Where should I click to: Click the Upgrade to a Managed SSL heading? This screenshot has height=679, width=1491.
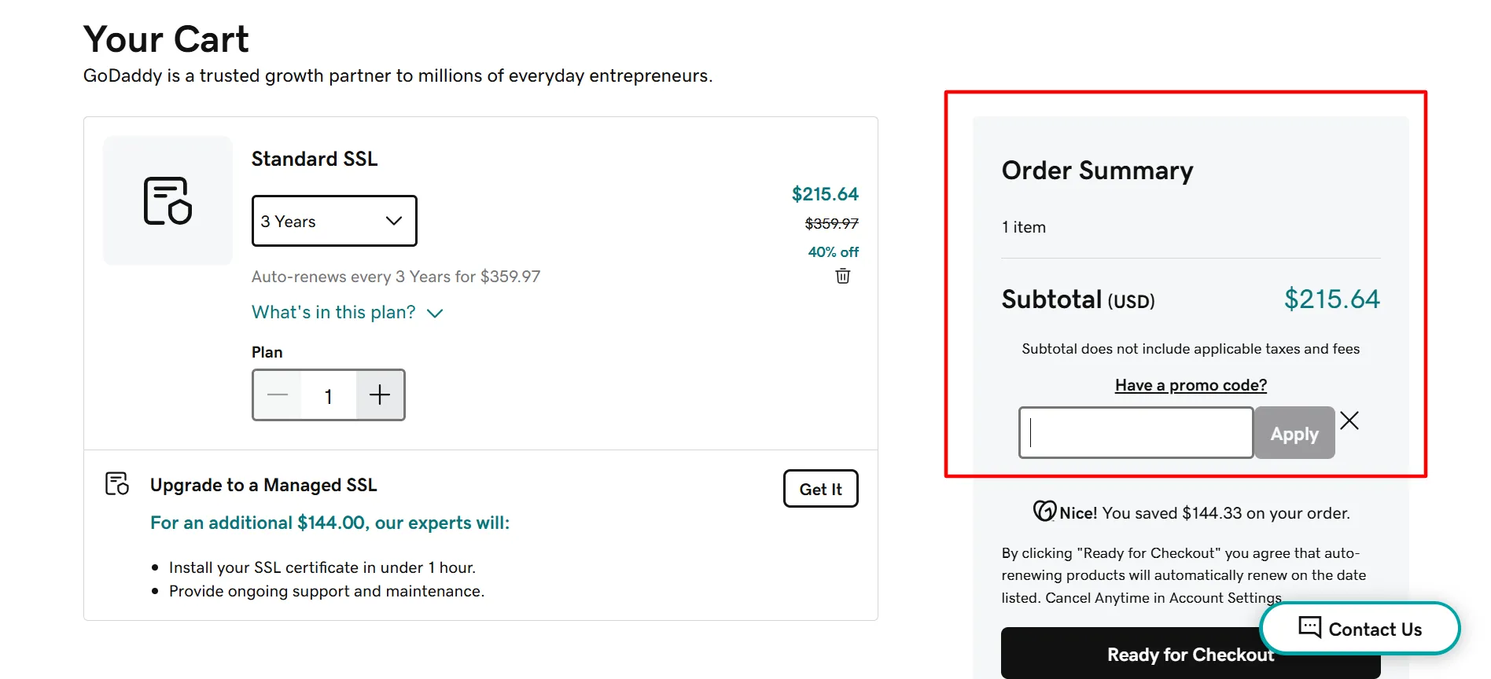pyautogui.click(x=263, y=485)
